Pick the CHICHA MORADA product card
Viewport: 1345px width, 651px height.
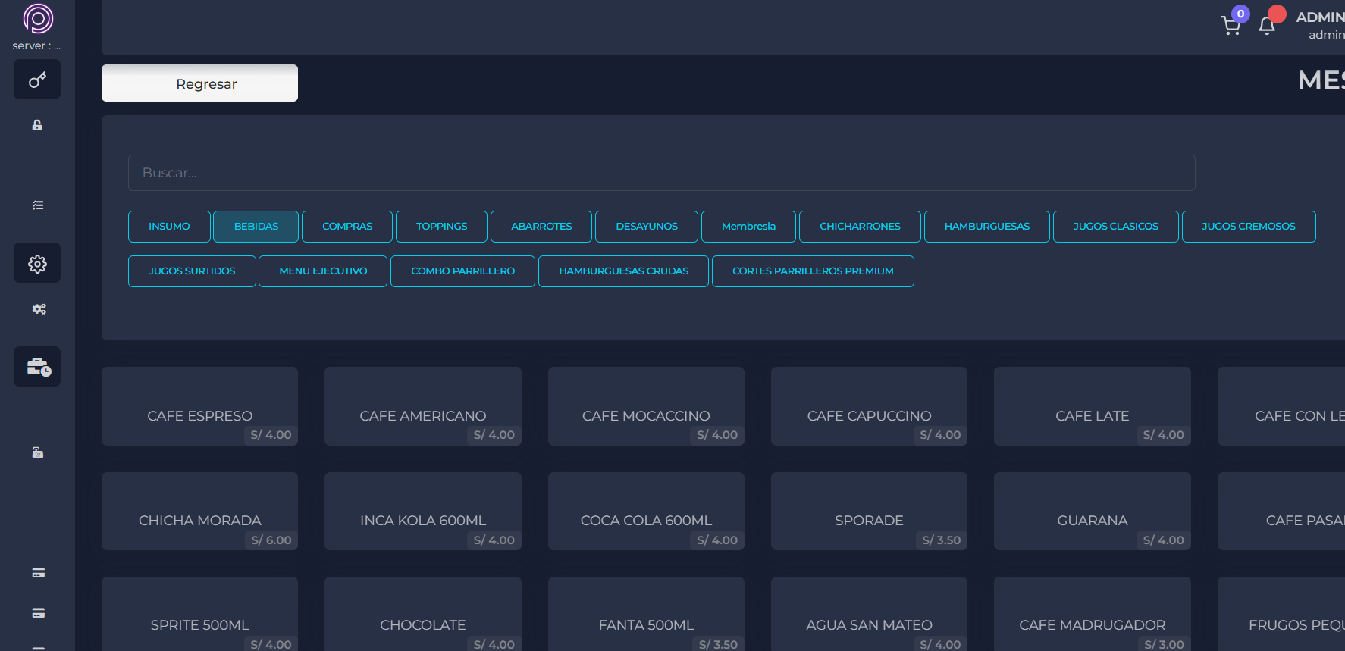coord(199,512)
